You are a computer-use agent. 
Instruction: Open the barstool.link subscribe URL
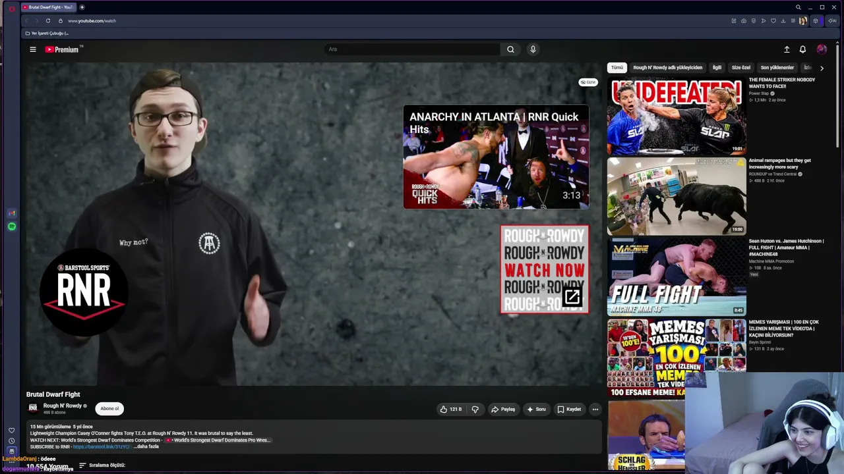[102, 446]
